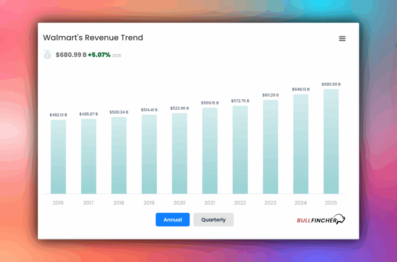Click the $680.99 B revenue figure
This screenshot has width=397, height=262.
pos(72,54)
